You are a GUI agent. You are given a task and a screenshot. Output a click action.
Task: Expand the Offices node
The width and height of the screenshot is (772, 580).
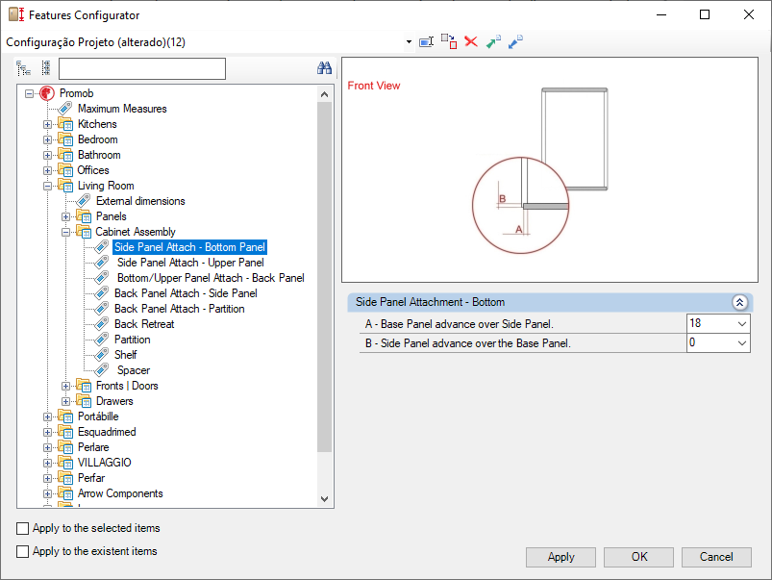47,170
